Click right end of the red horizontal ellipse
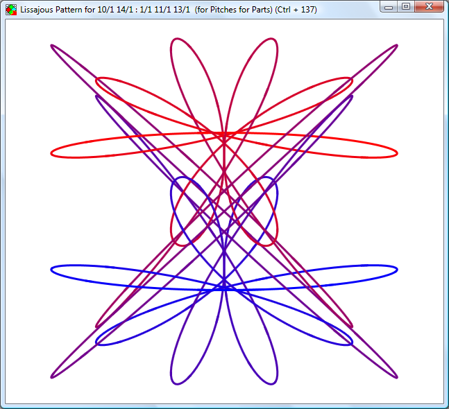Image resolution: width=449 pixels, height=409 pixels. point(396,152)
